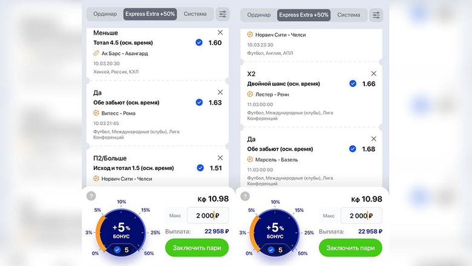The width and height of the screenshot is (472, 266).
Task: Open bet settings icon in right panel
Action: 376,15
